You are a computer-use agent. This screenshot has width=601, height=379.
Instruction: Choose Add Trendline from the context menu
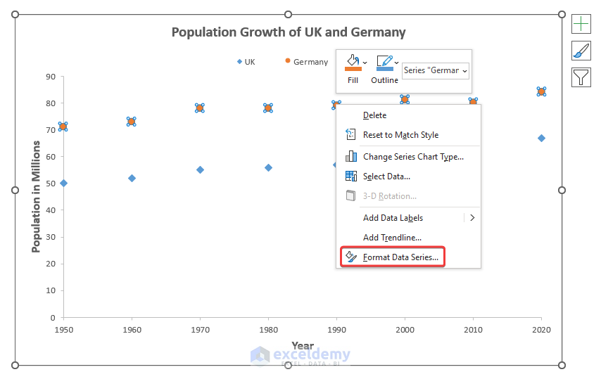392,238
